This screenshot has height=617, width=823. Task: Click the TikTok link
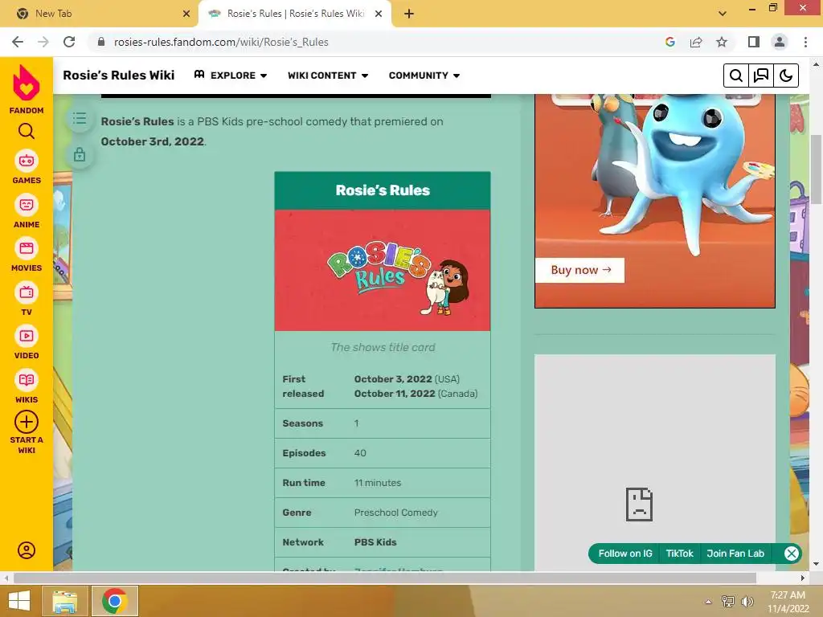click(x=679, y=554)
